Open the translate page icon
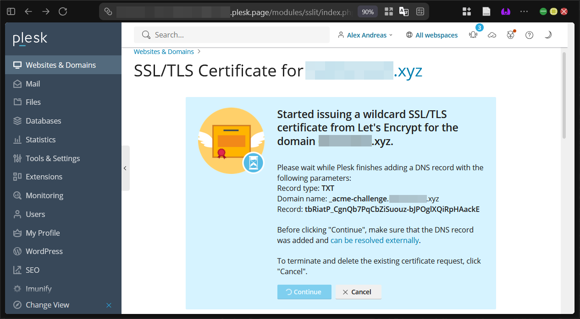Image resolution: width=580 pixels, height=319 pixels. tap(404, 12)
